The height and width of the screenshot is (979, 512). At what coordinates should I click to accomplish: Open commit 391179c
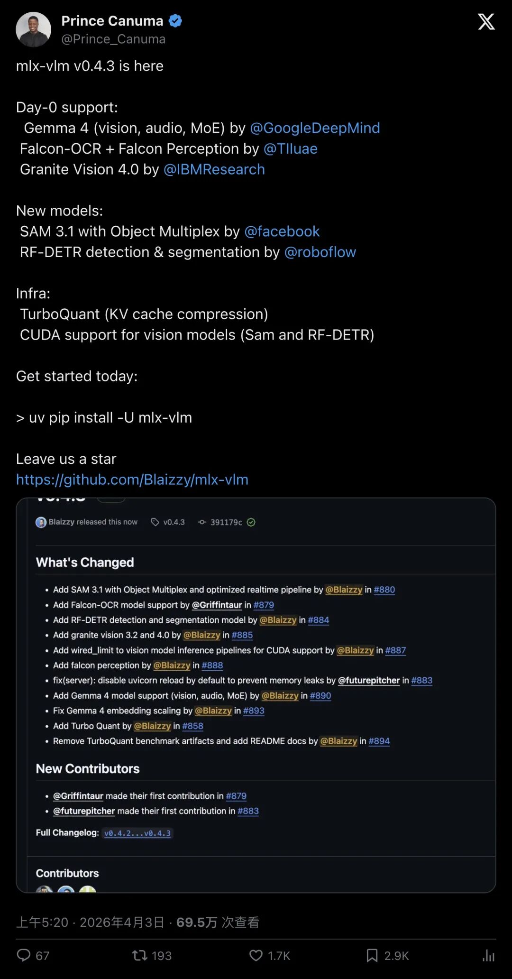(x=226, y=522)
